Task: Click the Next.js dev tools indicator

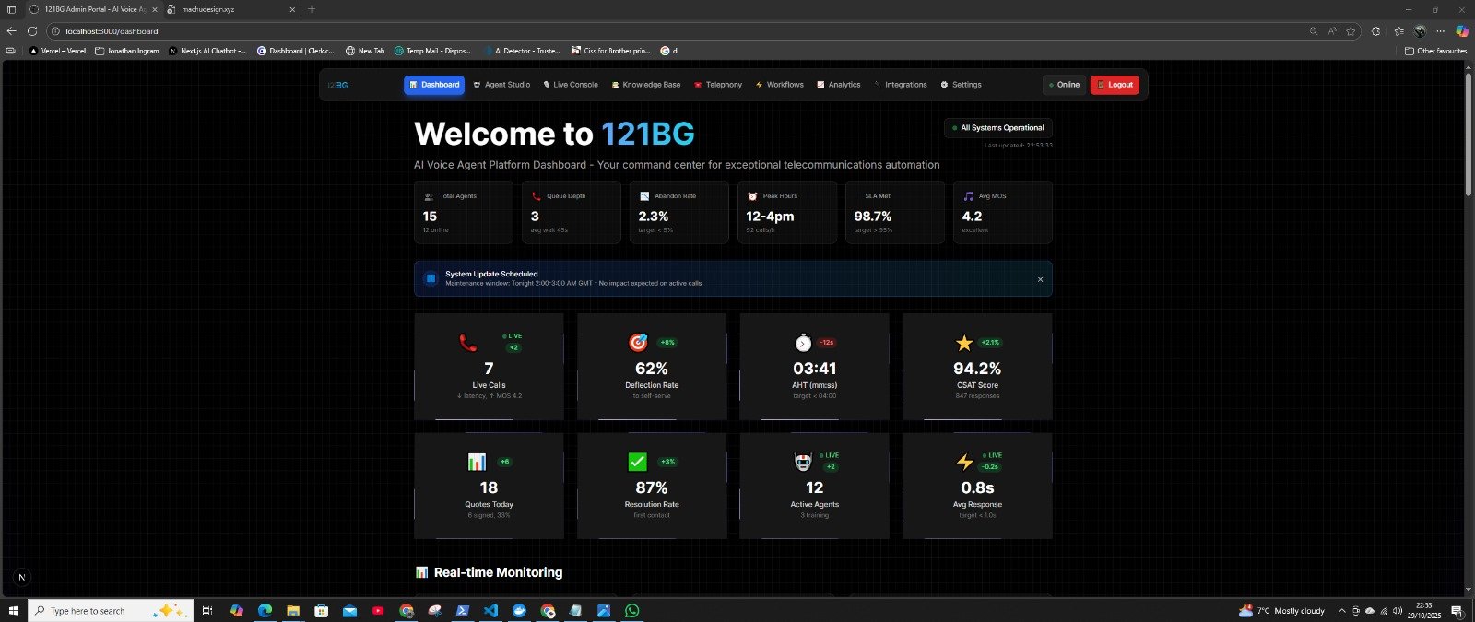Action: pos(22,578)
